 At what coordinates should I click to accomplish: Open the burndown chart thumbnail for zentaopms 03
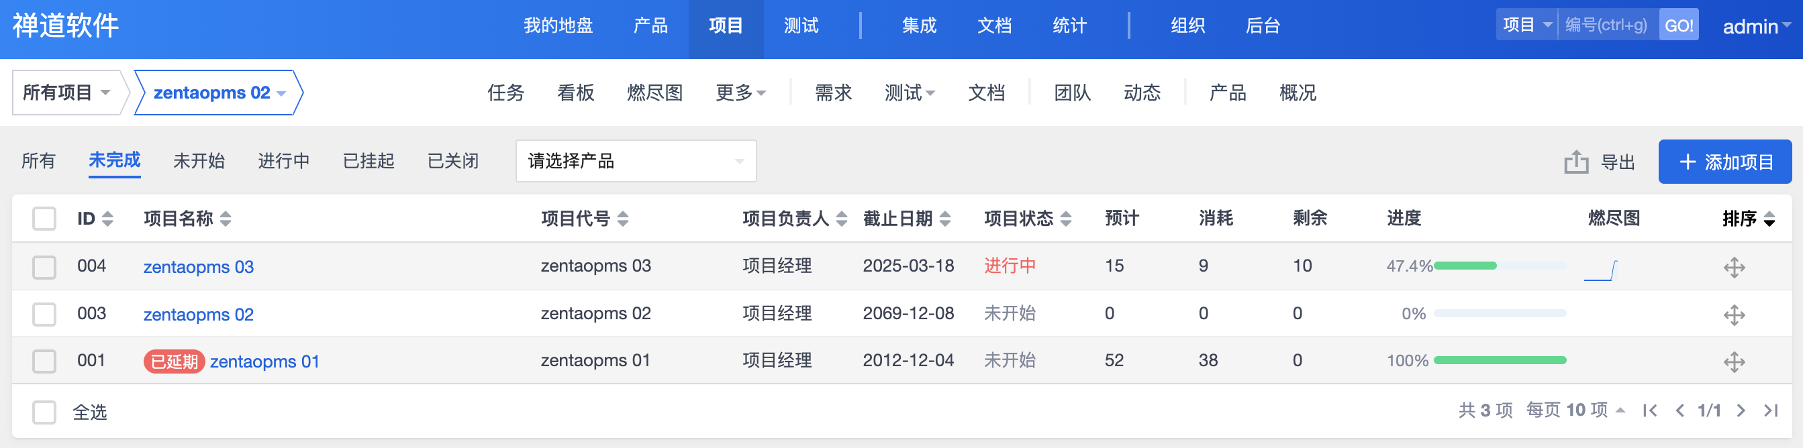(x=1601, y=270)
